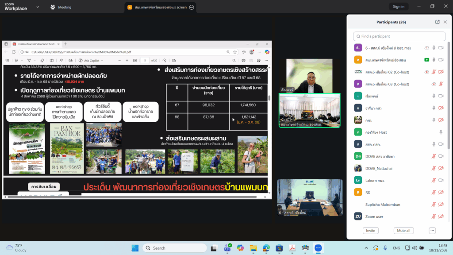453x255 pixels.
Task: Open Microsoft Edge from the taskbar
Action: point(266,248)
